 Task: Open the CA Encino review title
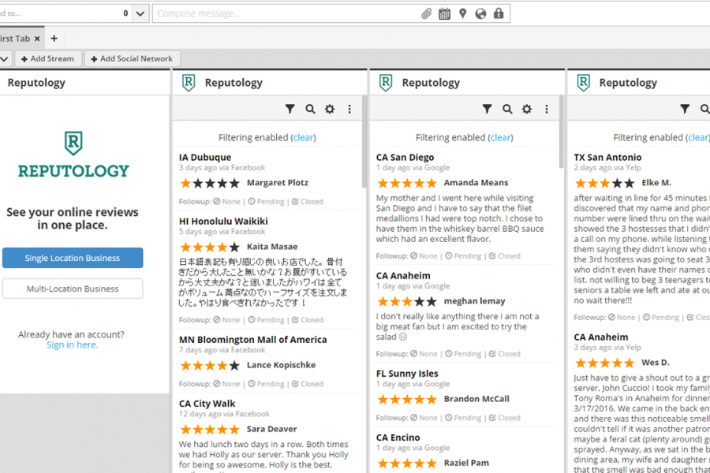click(398, 438)
